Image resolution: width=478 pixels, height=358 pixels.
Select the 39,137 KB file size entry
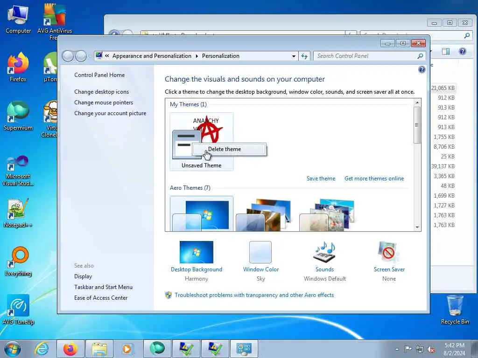[x=443, y=166]
